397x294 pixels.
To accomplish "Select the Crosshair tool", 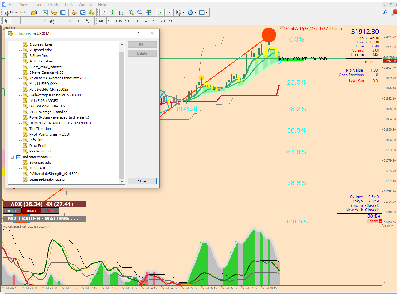I will click(x=15, y=21).
